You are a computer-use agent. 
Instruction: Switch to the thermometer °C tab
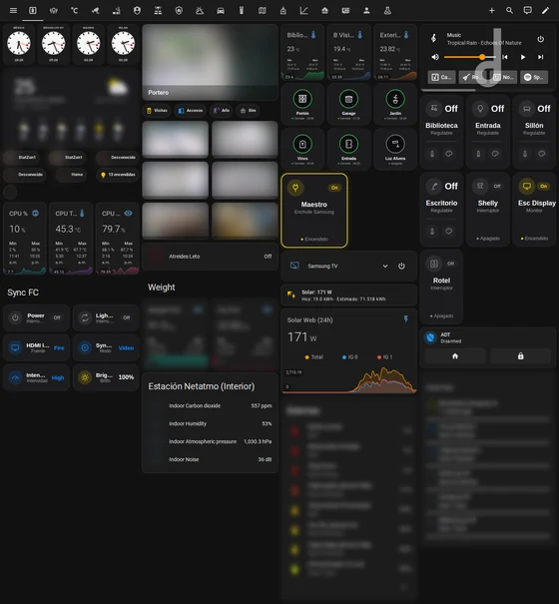coord(74,10)
